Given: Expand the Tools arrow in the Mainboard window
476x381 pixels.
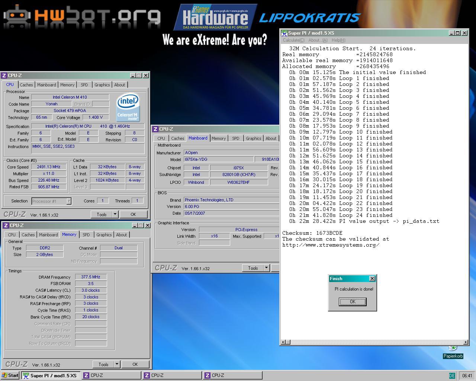Looking at the screenshot, I should (267, 268).
